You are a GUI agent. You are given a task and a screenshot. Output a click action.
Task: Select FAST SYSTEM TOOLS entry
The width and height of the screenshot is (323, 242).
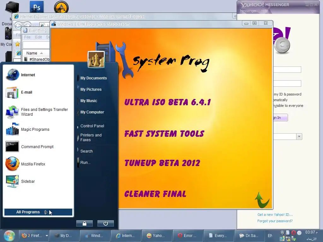click(x=164, y=134)
